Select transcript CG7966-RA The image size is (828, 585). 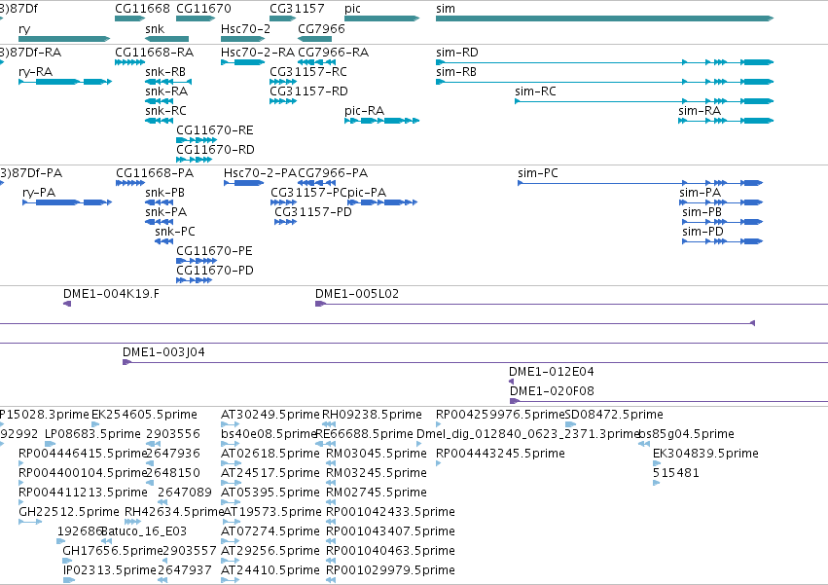click(x=317, y=62)
